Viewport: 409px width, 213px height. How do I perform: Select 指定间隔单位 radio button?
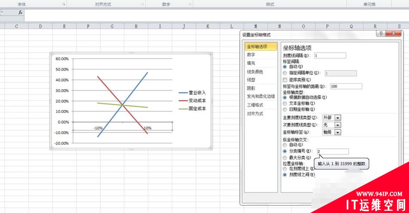pos(285,73)
